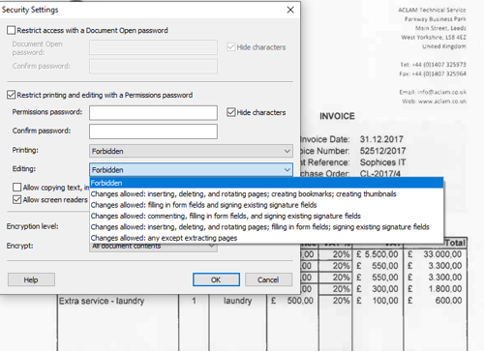Close the Security Settings dialog

(x=290, y=10)
